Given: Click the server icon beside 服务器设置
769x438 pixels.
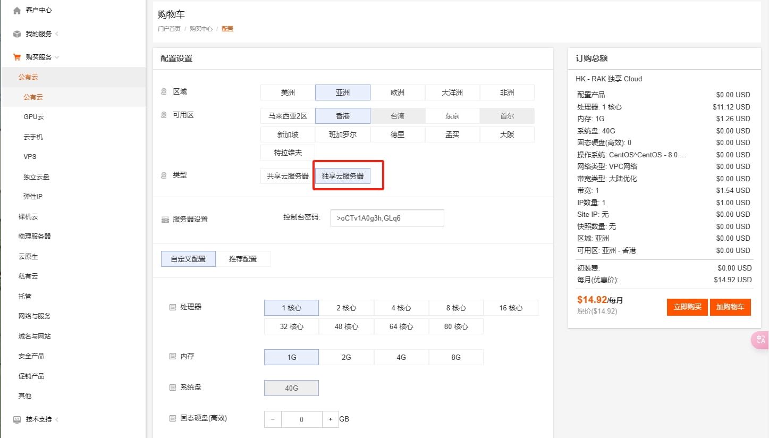Looking at the screenshot, I should [166, 218].
